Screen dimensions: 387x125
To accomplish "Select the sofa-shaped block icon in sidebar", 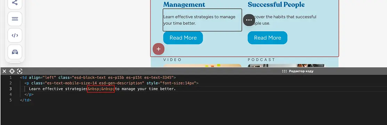I will (15, 52).
